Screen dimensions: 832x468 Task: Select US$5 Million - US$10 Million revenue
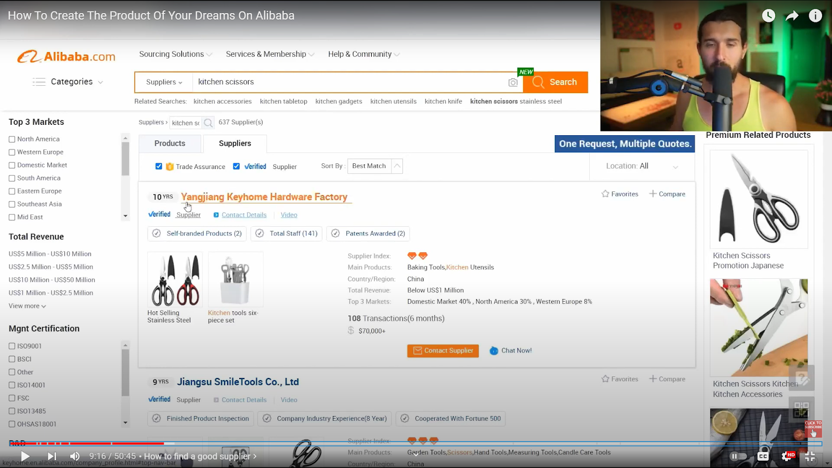[50, 254]
